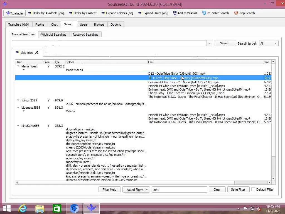The width and height of the screenshot is (285, 214).
Task: Click the Available status bird icon
Action: (8, 13)
